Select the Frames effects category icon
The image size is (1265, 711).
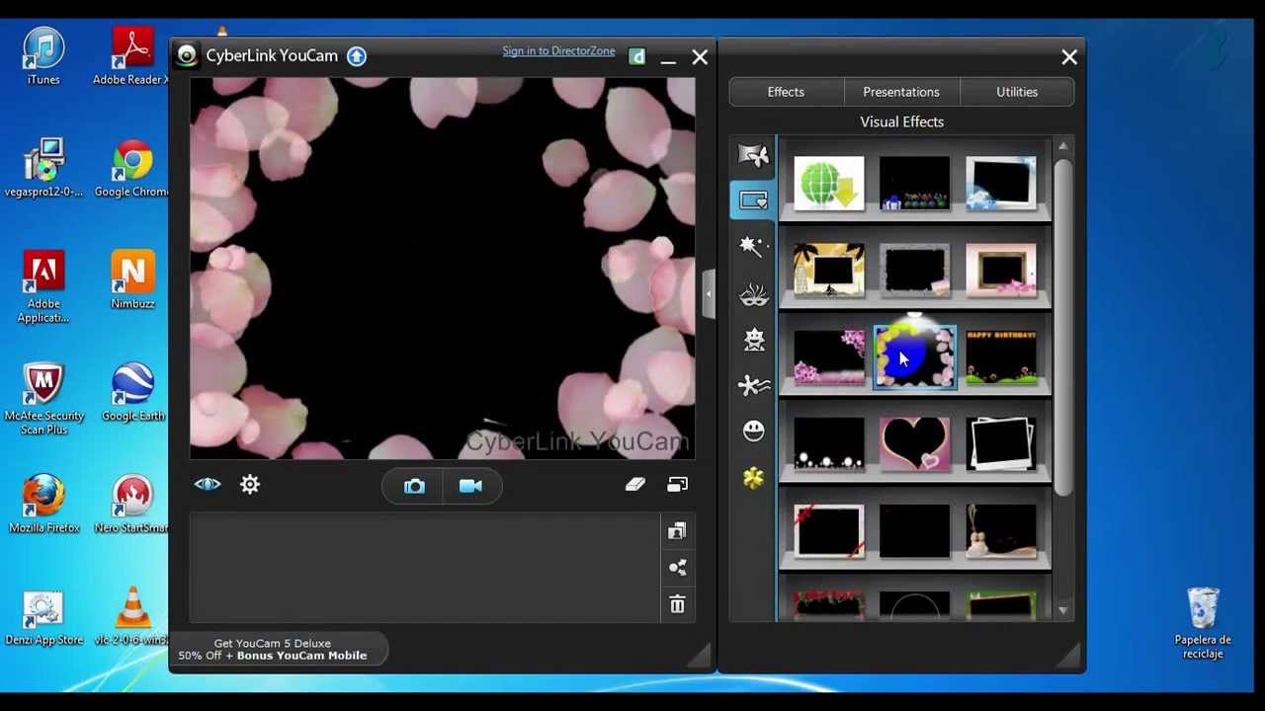click(753, 200)
